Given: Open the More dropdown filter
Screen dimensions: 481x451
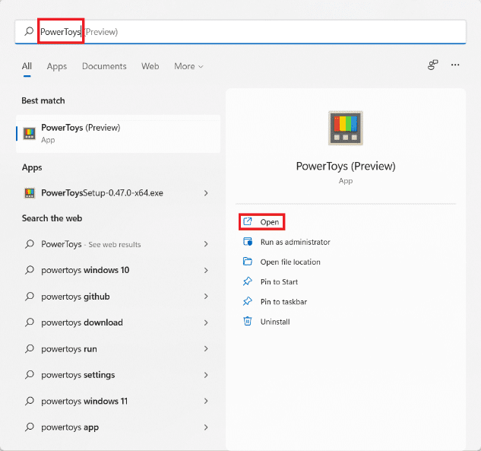Looking at the screenshot, I should pyautogui.click(x=188, y=66).
